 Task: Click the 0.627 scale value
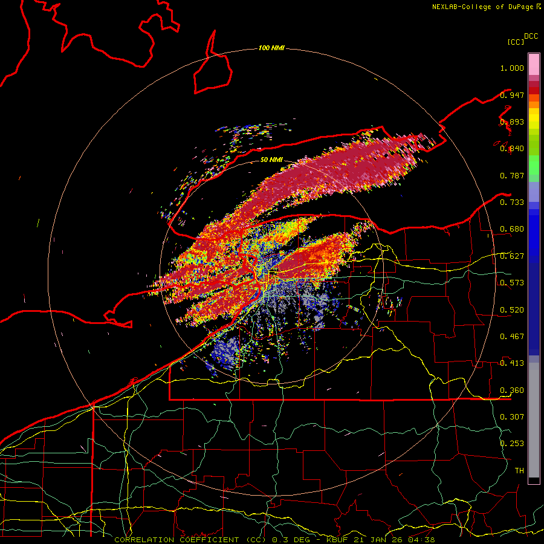512,256
